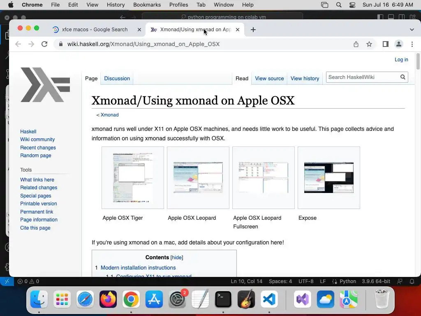Viewport: 421px width, 316px height.
Task: Open Spotlight search in menu bar
Action: [x=339, y=5]
